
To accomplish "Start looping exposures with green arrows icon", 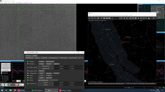I will 6,85.
